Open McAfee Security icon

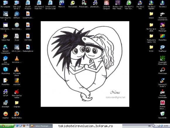tap(162, 105)
